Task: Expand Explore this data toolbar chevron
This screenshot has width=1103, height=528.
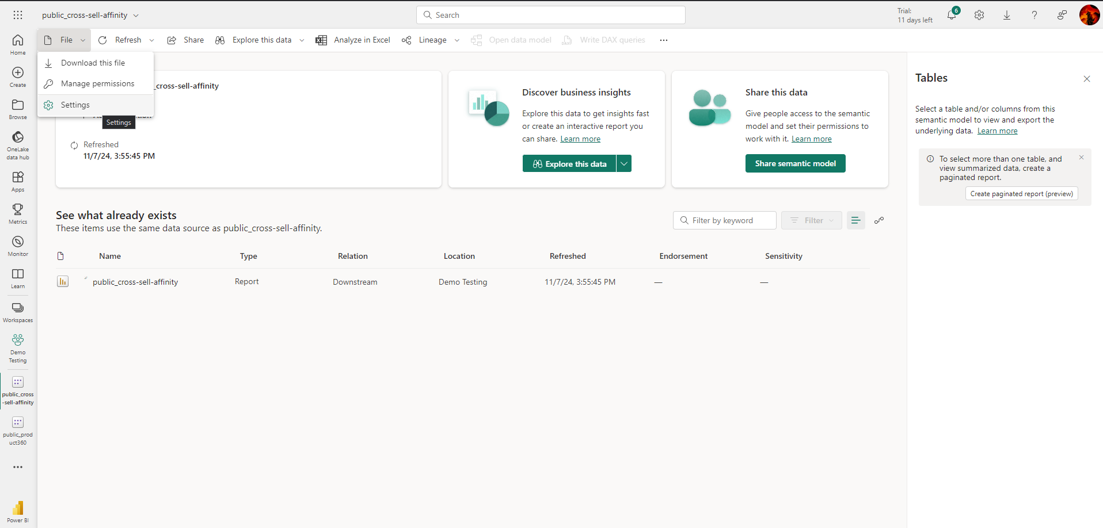Action: [x=302, y=40]
